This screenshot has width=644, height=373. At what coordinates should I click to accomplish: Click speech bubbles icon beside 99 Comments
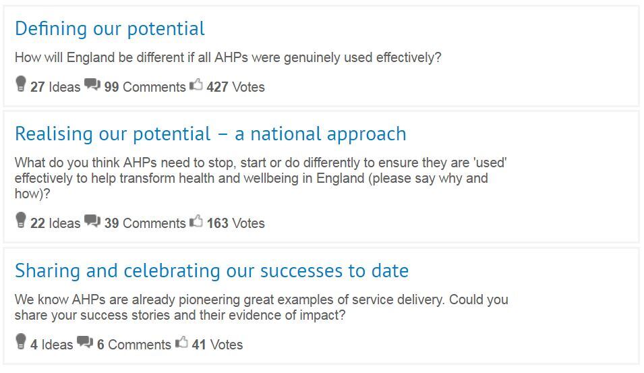pyautogui.click(x=92, y=84)
